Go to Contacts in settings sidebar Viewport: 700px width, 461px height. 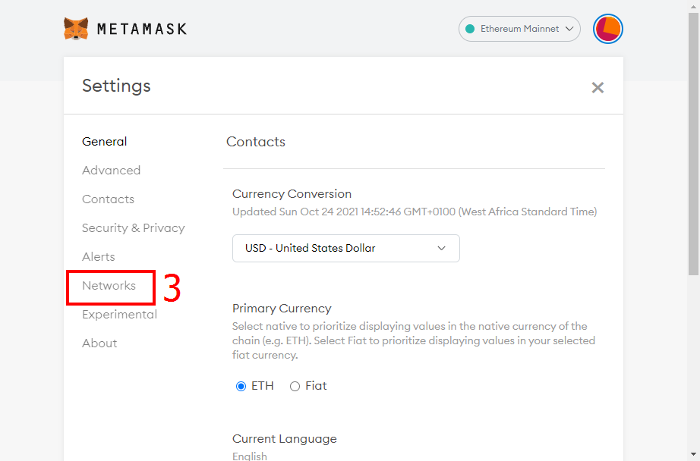click(108, 199)
